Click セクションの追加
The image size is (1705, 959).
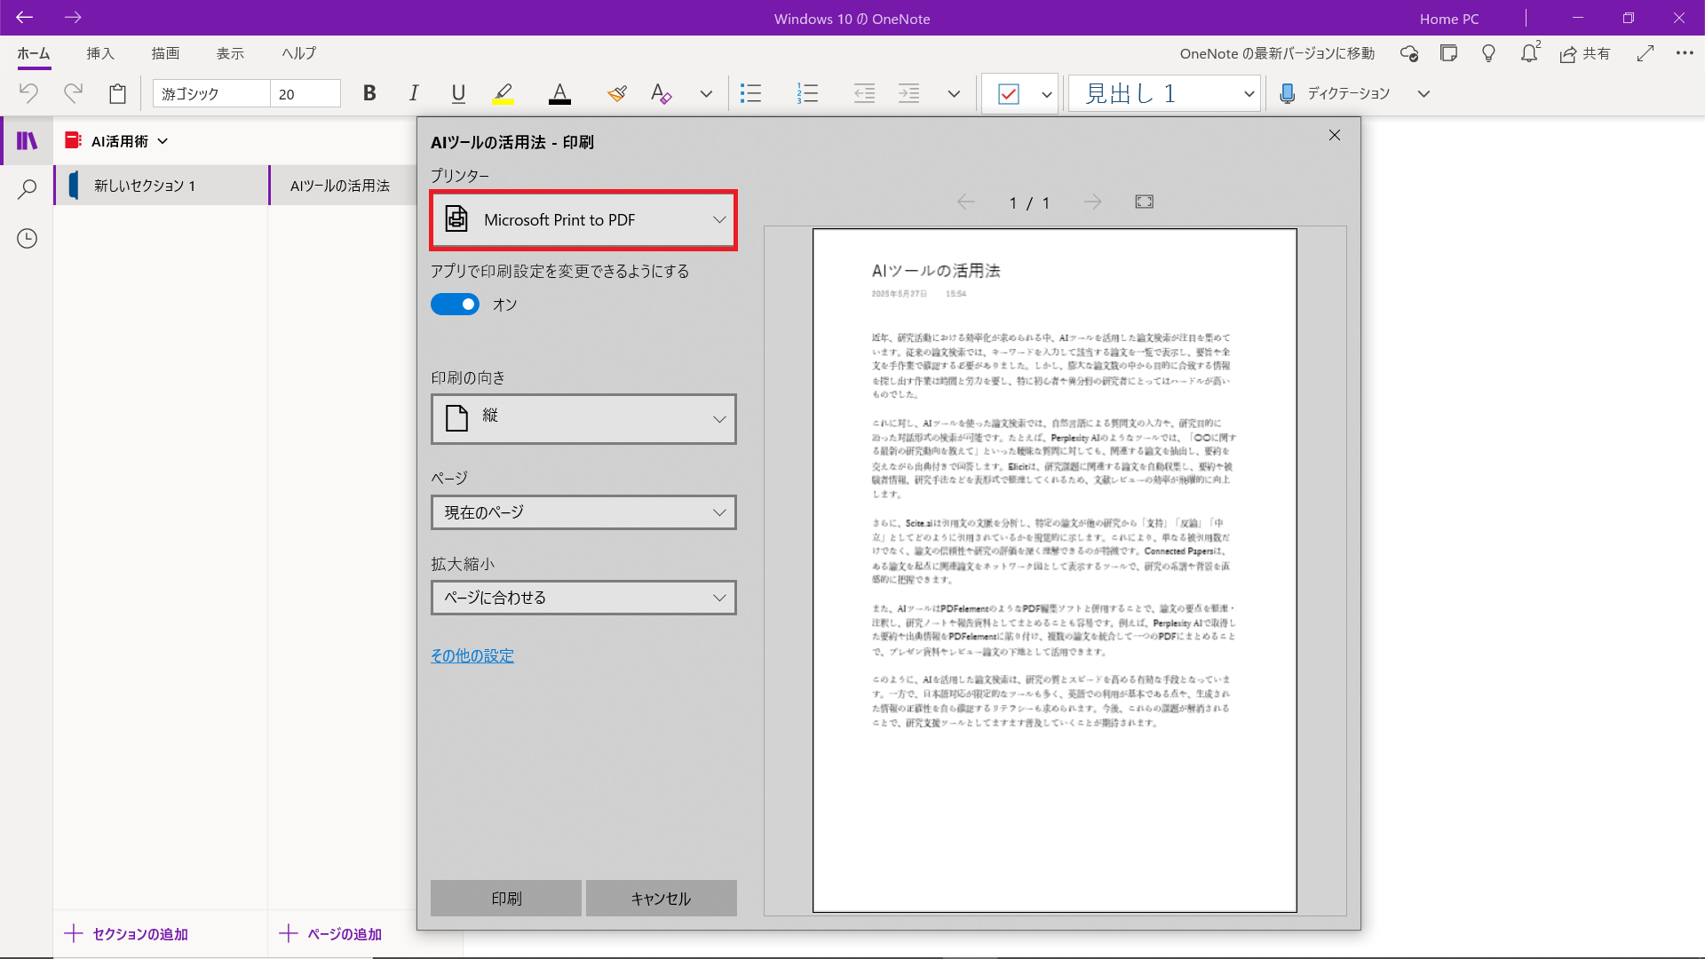point(126,933)
